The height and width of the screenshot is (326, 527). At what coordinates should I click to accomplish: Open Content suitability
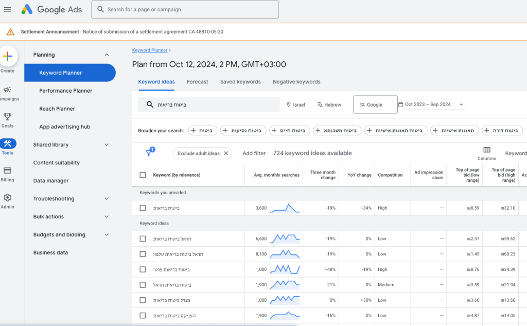pos(57,163)
